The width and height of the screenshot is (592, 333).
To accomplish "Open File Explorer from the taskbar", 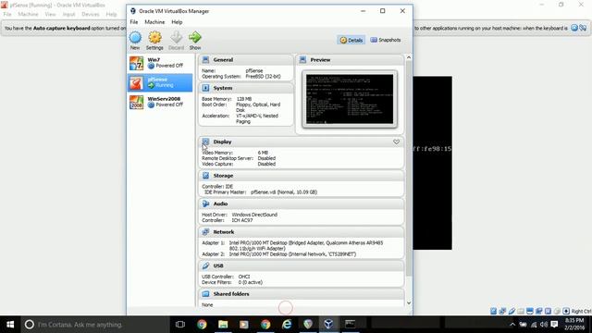I will (223, 325).
